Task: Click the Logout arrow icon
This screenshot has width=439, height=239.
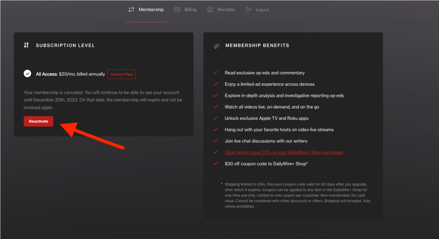Action: 249,10
